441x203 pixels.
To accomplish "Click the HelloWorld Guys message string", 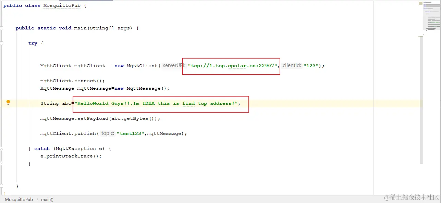I will [x=156, y=103].
